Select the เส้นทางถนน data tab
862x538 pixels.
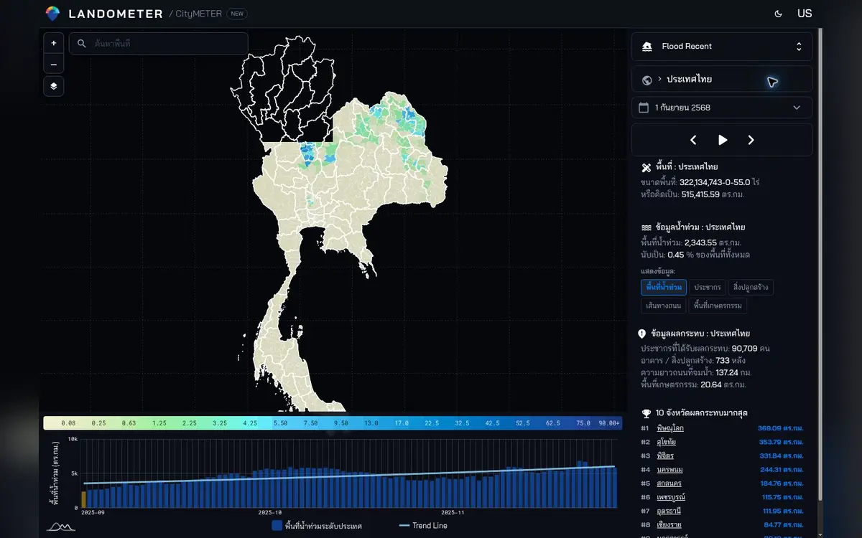[x=663, y=306]
